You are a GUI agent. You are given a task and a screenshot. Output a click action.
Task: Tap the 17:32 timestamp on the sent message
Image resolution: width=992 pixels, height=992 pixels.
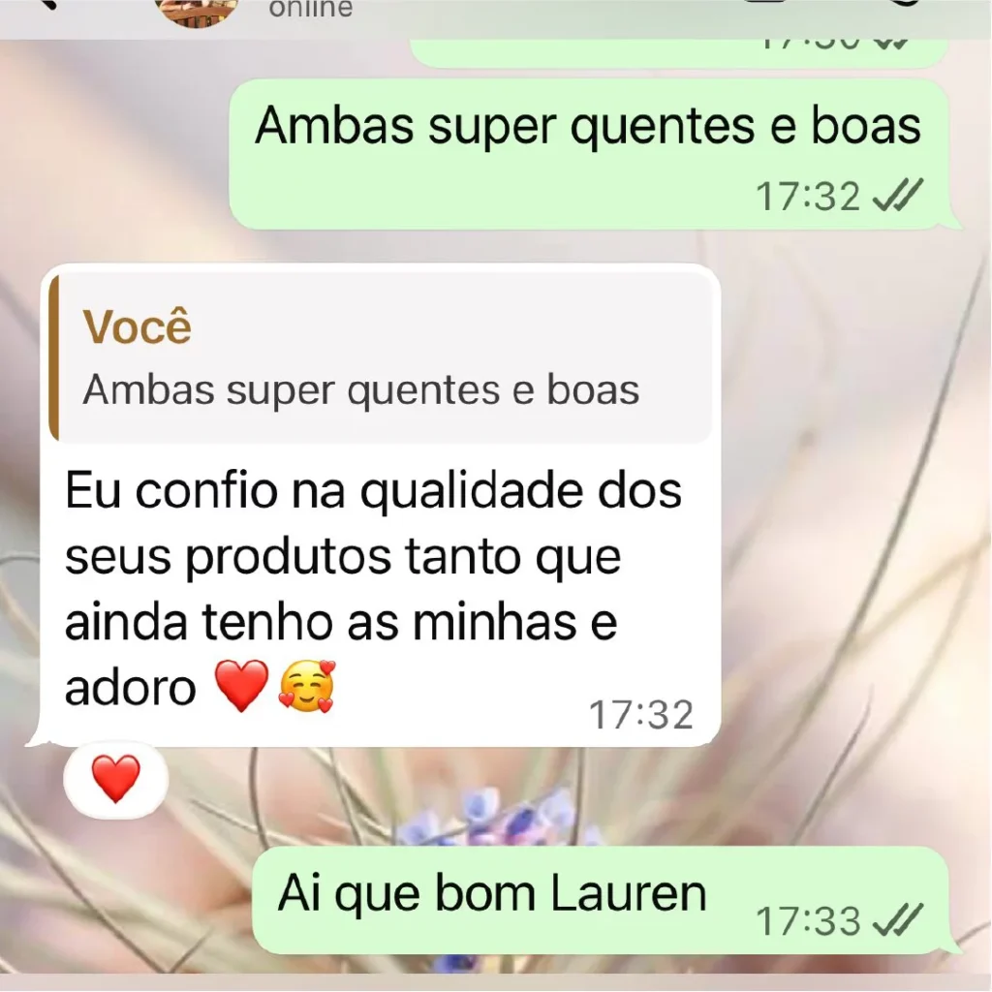(808, 196)
